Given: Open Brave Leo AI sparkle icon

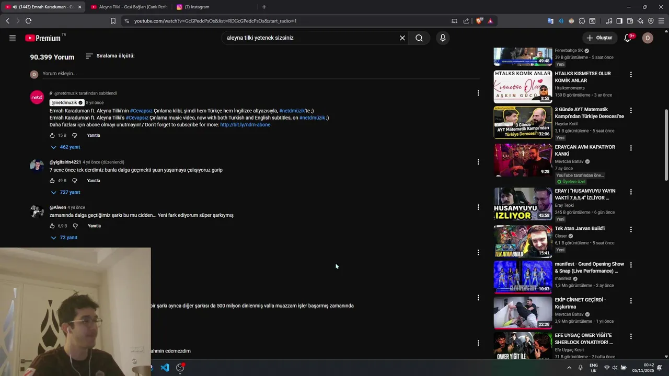Looking at the screenshot, I should pos(640,21).
